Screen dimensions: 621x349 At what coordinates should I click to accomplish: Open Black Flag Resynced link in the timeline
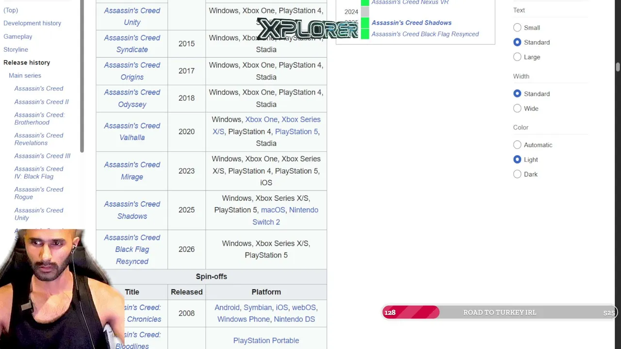click(x=425, y=34)
